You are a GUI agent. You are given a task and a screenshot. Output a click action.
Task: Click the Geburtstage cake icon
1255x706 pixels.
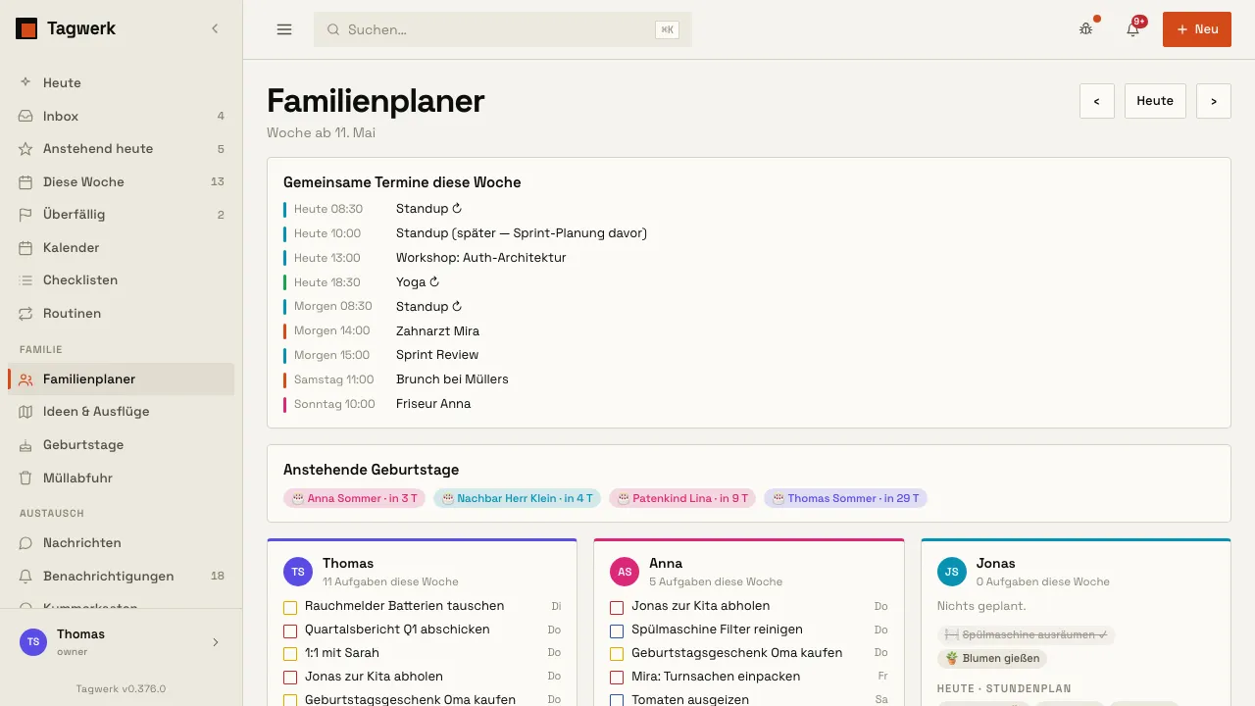click(x=25, y=445)
